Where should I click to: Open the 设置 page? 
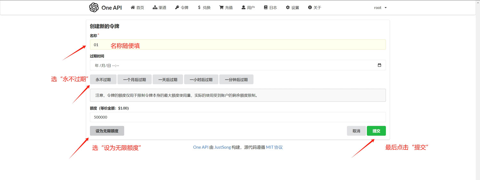(x=292, y=7)
